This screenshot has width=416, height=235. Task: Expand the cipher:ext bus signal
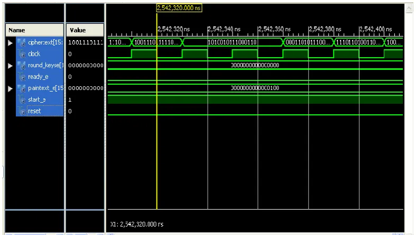coord(10,42)
